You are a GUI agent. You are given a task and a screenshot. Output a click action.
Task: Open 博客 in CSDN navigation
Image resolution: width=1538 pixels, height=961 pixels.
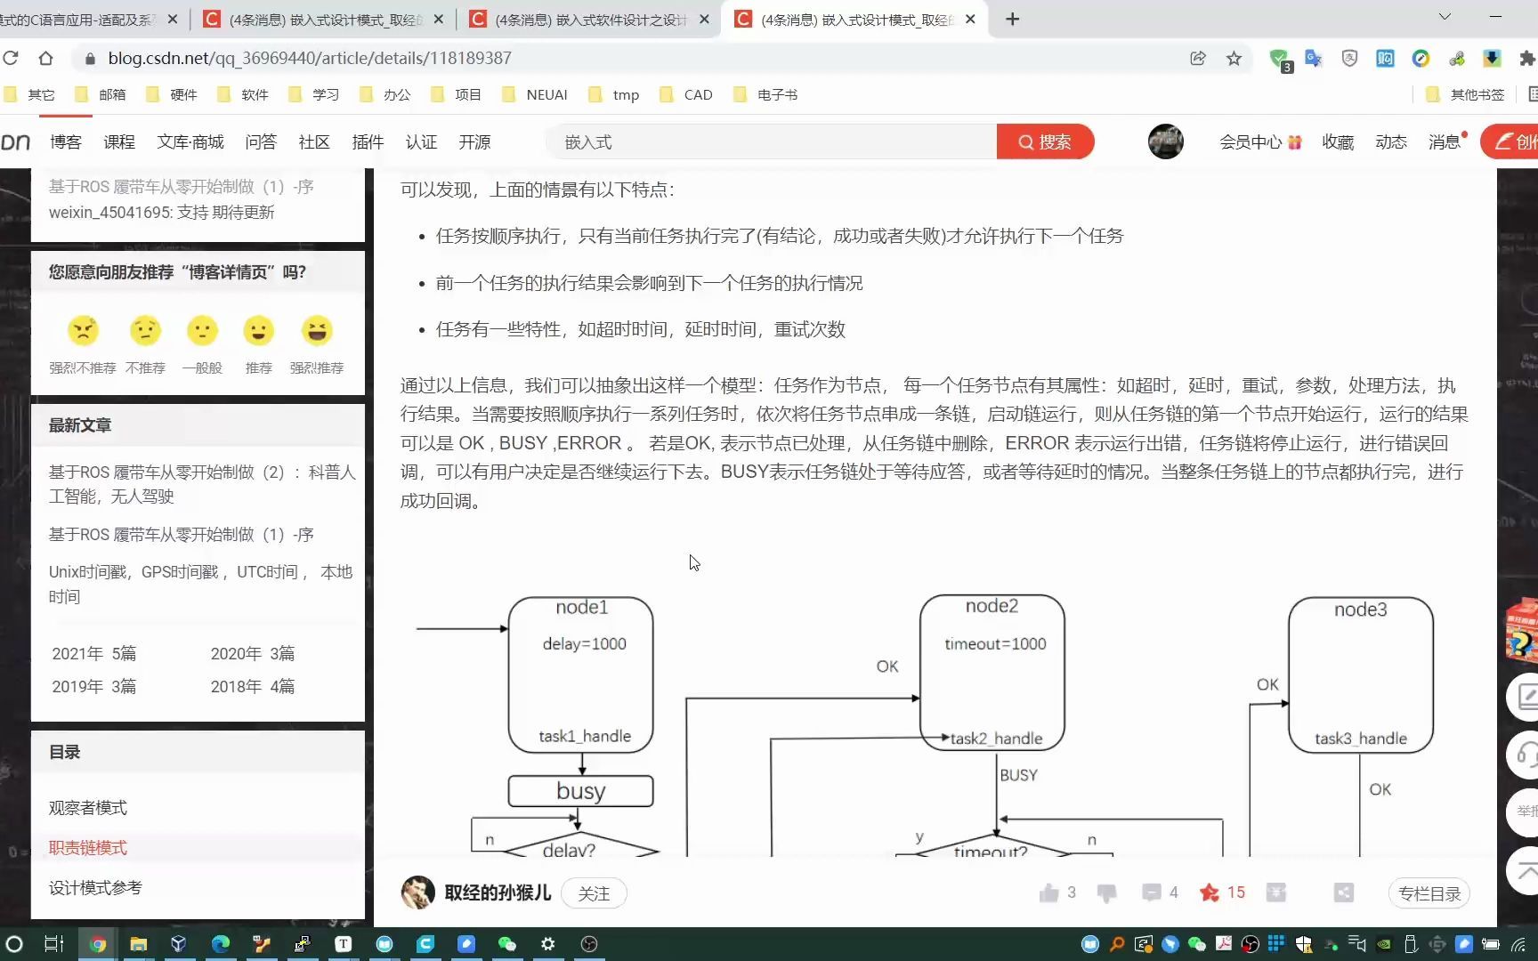66,141
